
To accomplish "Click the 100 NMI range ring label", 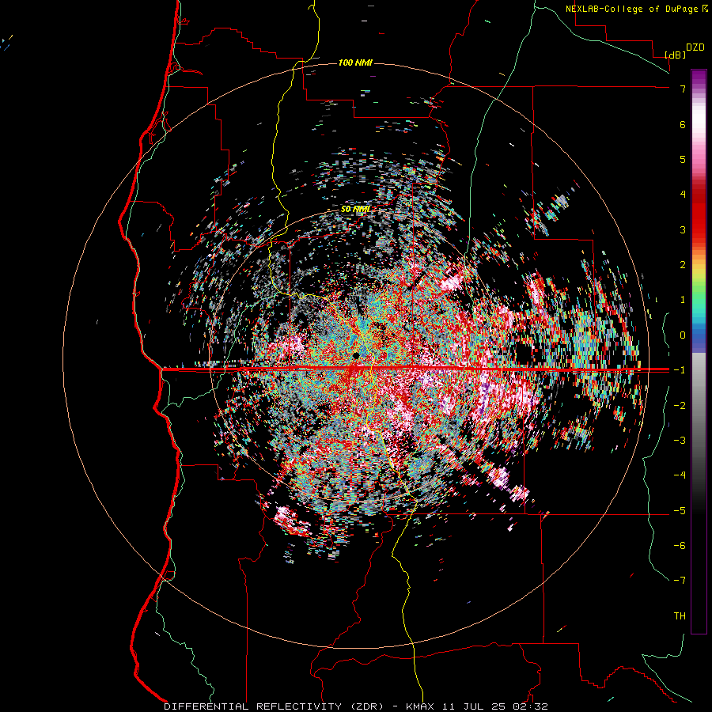I will tap(355, 62).
